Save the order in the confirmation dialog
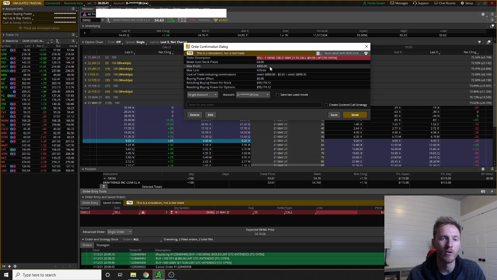 coord(334,115)
